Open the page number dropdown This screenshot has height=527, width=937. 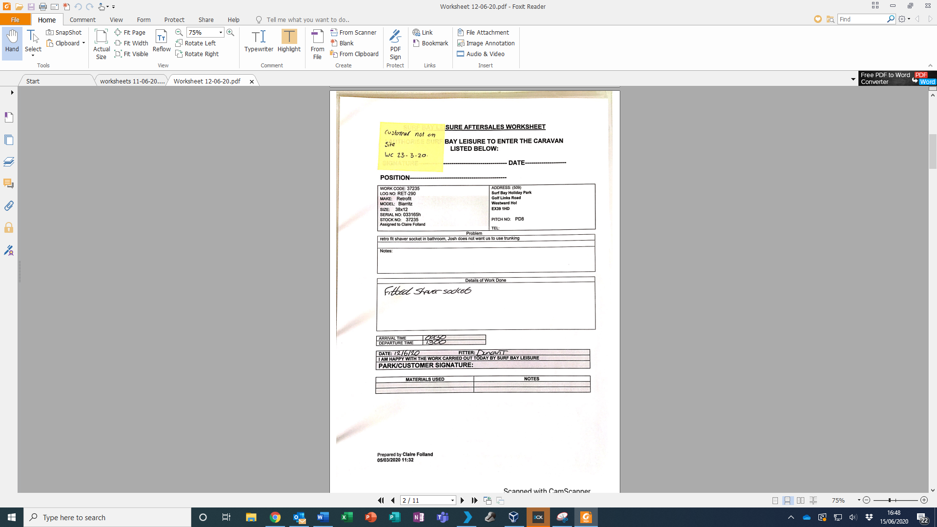pyautogui.click(x=452, y=500)
